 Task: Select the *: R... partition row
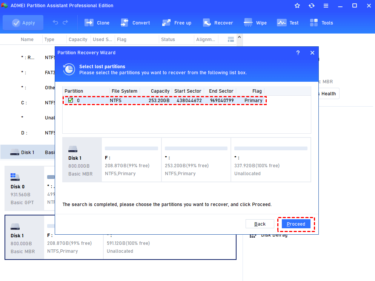click(x=28, y=58)
